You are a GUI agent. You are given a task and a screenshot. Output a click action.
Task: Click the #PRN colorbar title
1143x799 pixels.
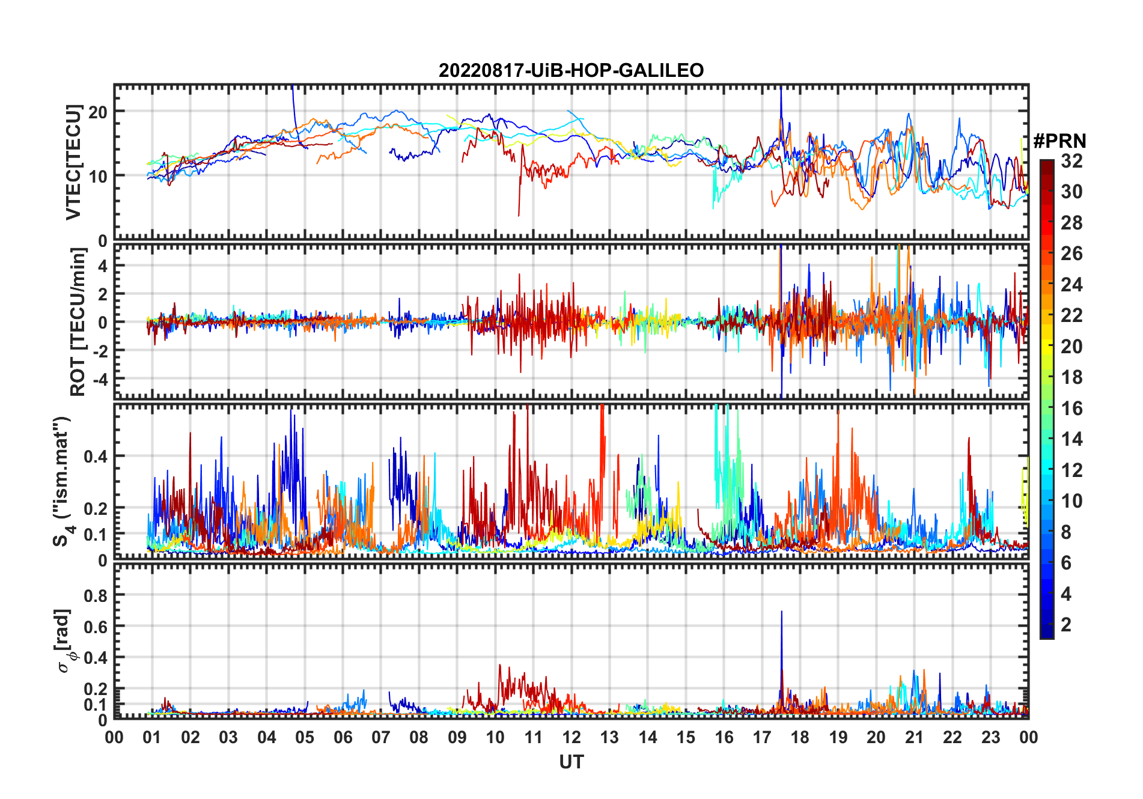click(x=1059, y=141)
